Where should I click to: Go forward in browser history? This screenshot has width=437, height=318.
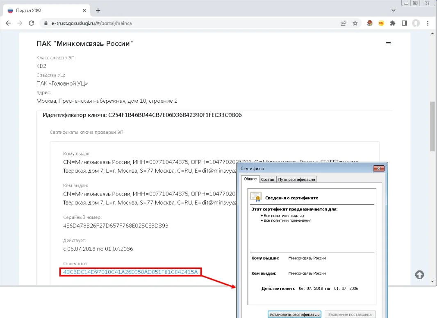[x=20, y=23]
